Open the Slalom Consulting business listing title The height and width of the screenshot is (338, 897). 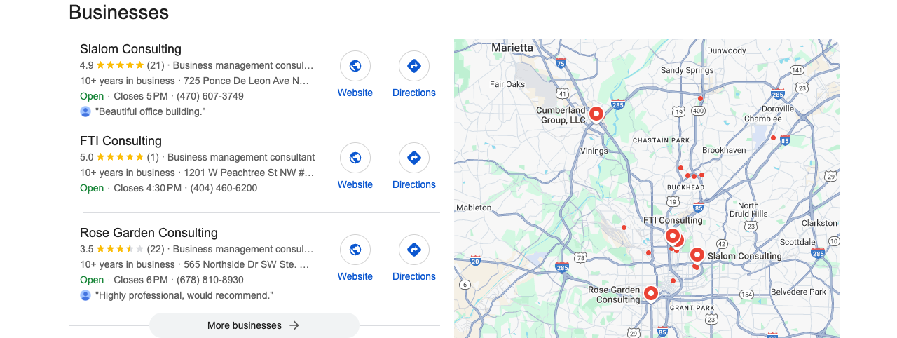click(130, 49)
